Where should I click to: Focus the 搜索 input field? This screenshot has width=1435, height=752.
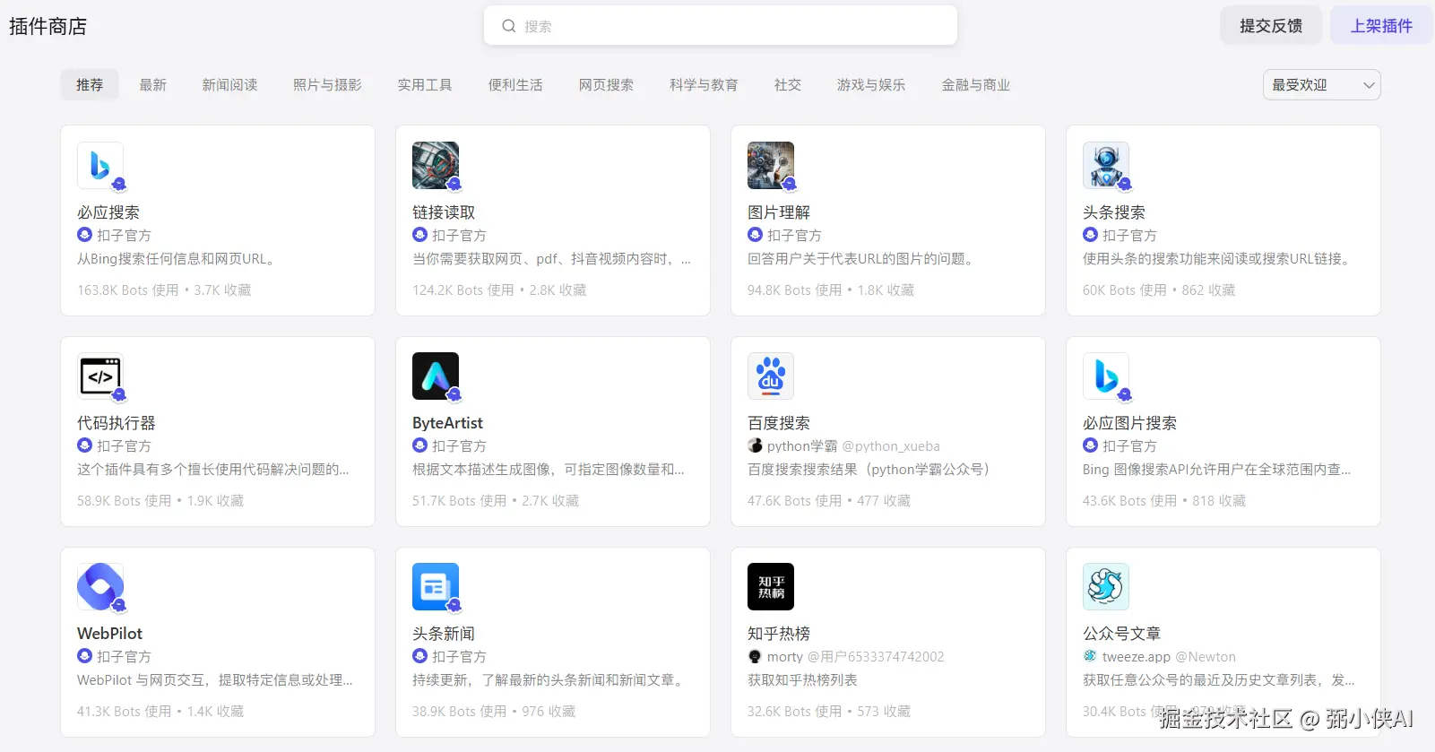(x=721, y=26)
